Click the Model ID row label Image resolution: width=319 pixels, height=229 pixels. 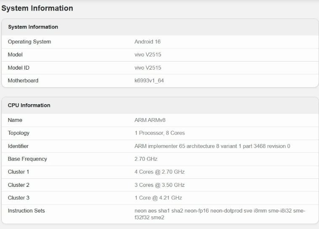[19, 68]
